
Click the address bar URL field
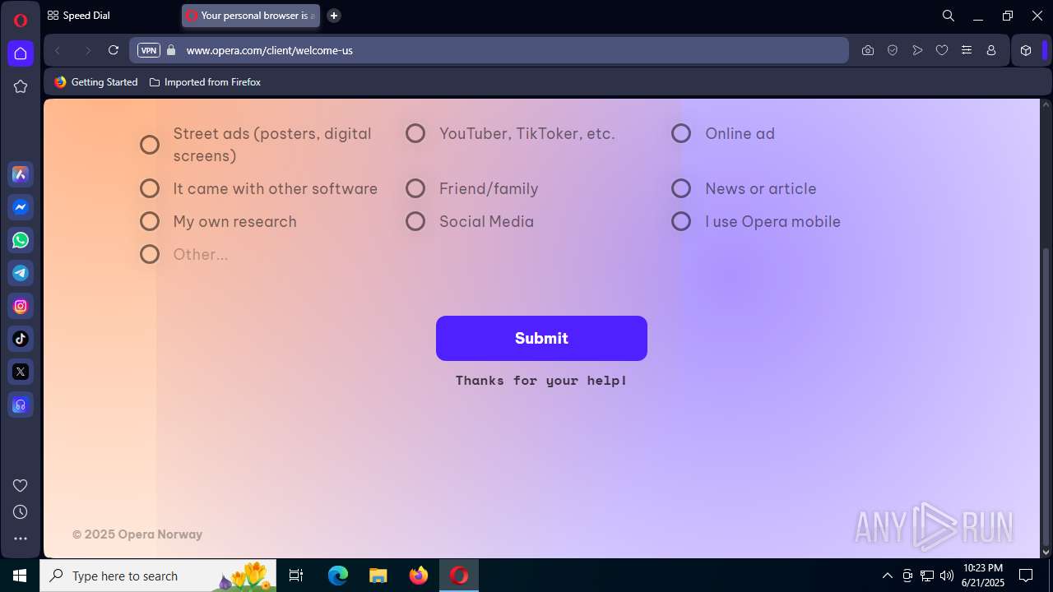(489, 50)
